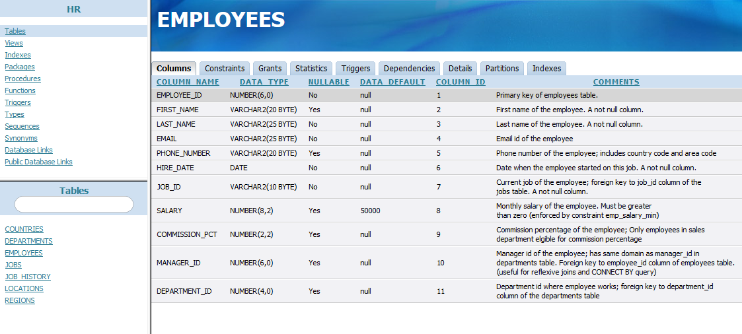Image resolution: width=742 pixels, height=334 pixels.
Task: Click the COMMENTS column header
Action: tap(616, 83)
